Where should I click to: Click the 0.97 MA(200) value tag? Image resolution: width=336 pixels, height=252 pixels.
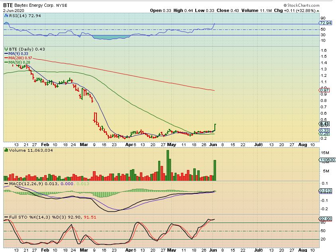324,90
